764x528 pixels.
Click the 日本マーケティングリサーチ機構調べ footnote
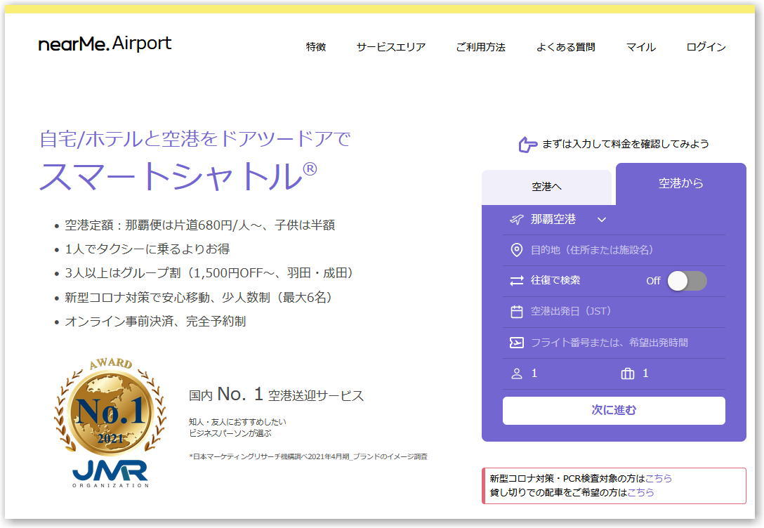click(x=308, y=457)
